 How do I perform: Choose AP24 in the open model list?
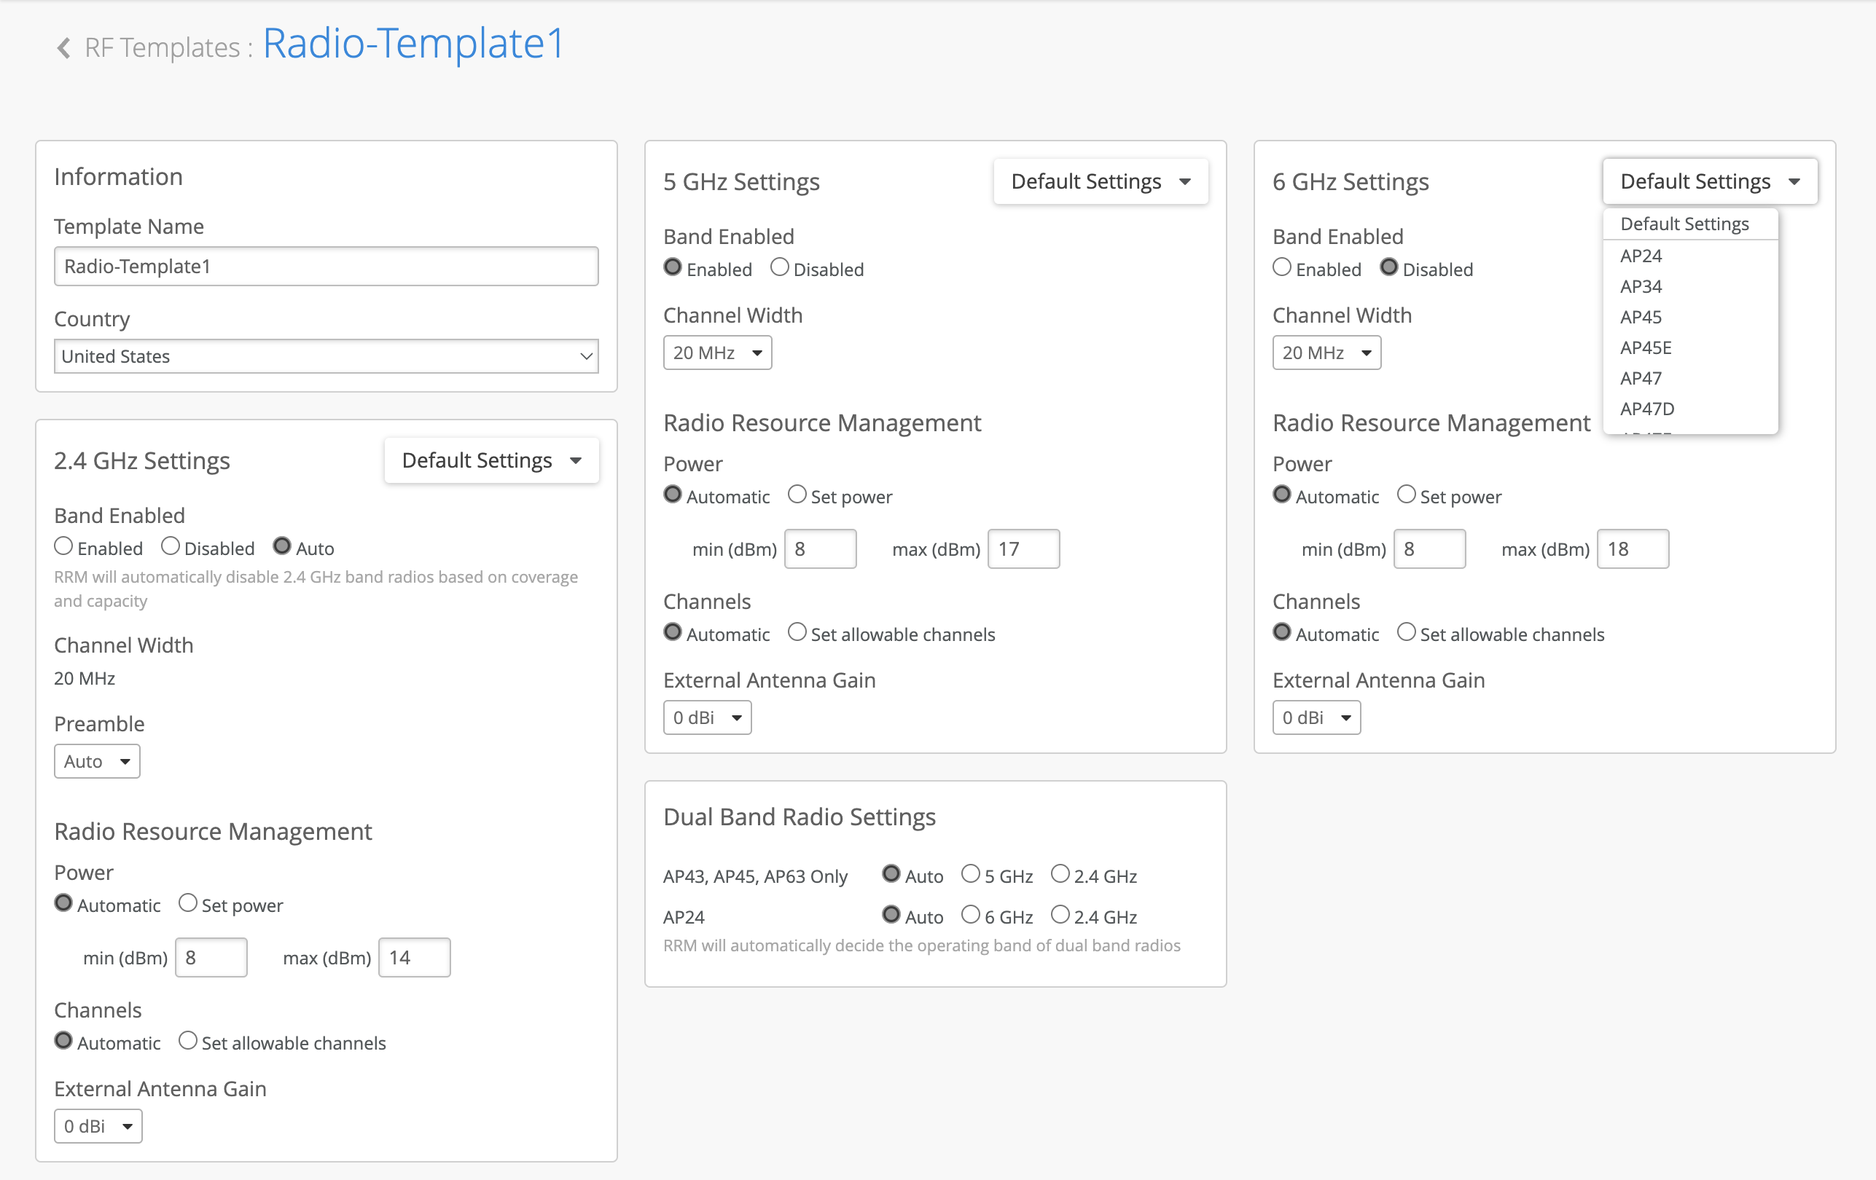[x=1641, y=256]
